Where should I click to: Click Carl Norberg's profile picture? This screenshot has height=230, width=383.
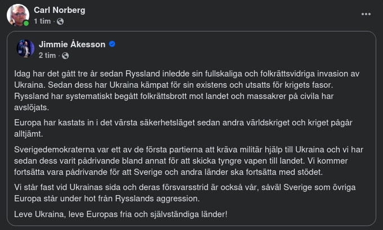(x=17, y=15)
